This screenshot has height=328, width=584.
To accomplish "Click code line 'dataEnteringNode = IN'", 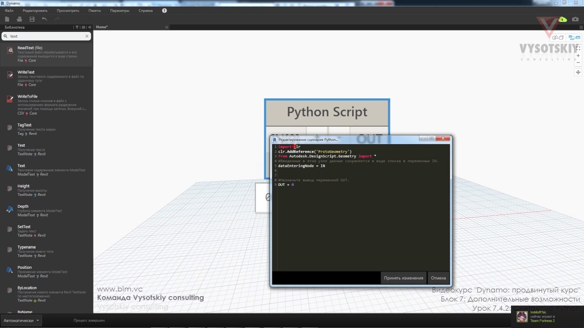I will click(x=302, y=166).
